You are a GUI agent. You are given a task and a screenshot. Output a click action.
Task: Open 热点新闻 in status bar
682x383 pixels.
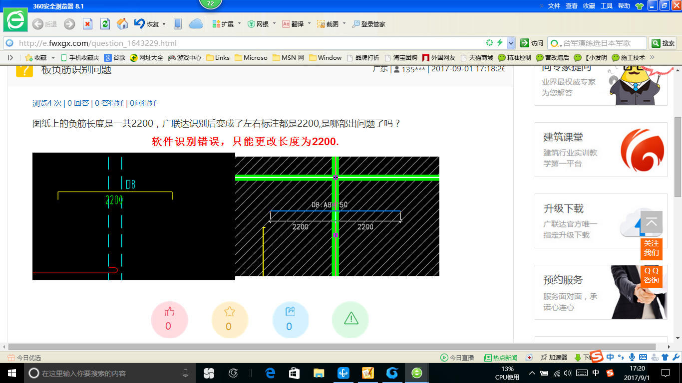tap(501, 358)
